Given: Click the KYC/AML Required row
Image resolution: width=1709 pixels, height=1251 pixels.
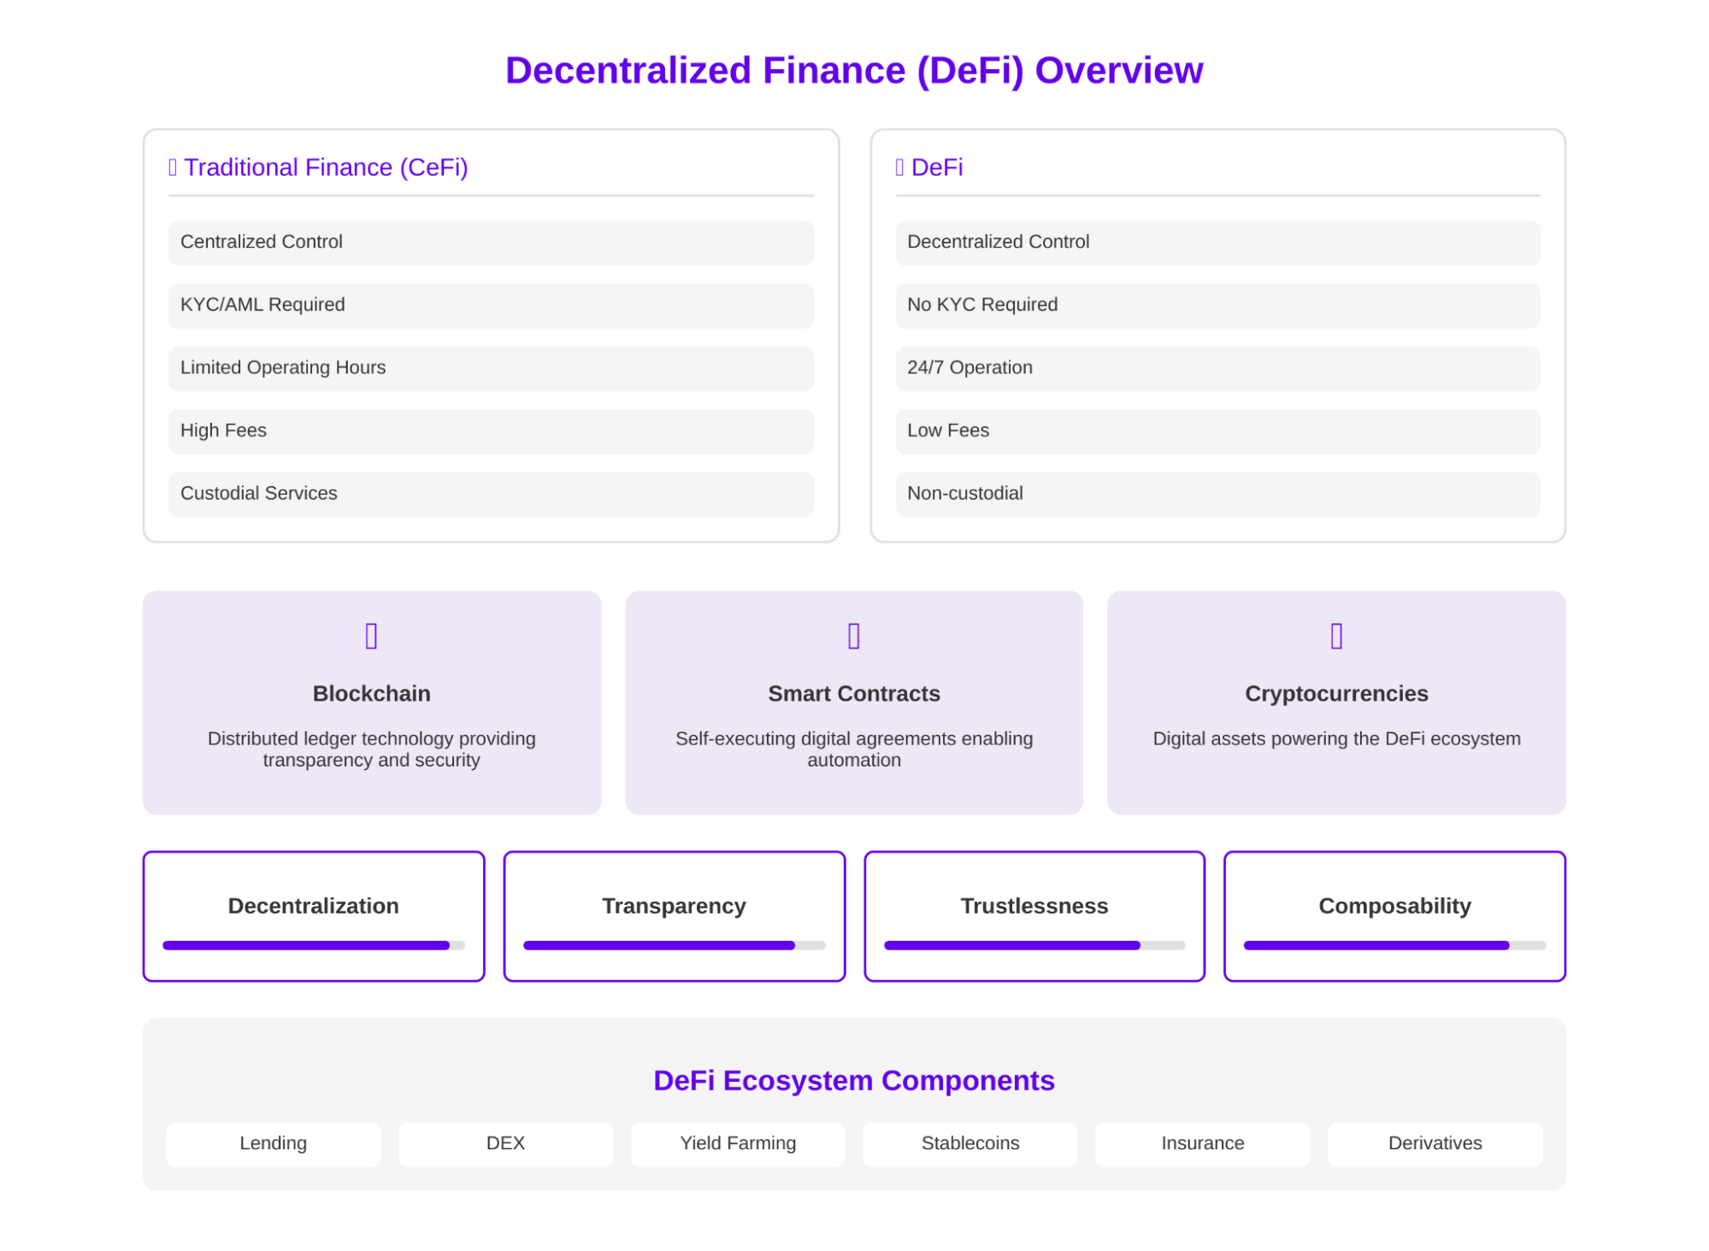Looking at the screenshot, I should click(x=491, y=305).
